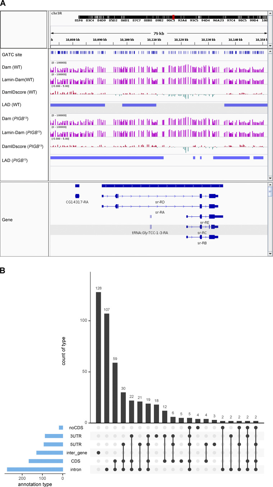Click the UpSet bar labeled 30
The image size is (273, 487).
[x=123, y=407]
